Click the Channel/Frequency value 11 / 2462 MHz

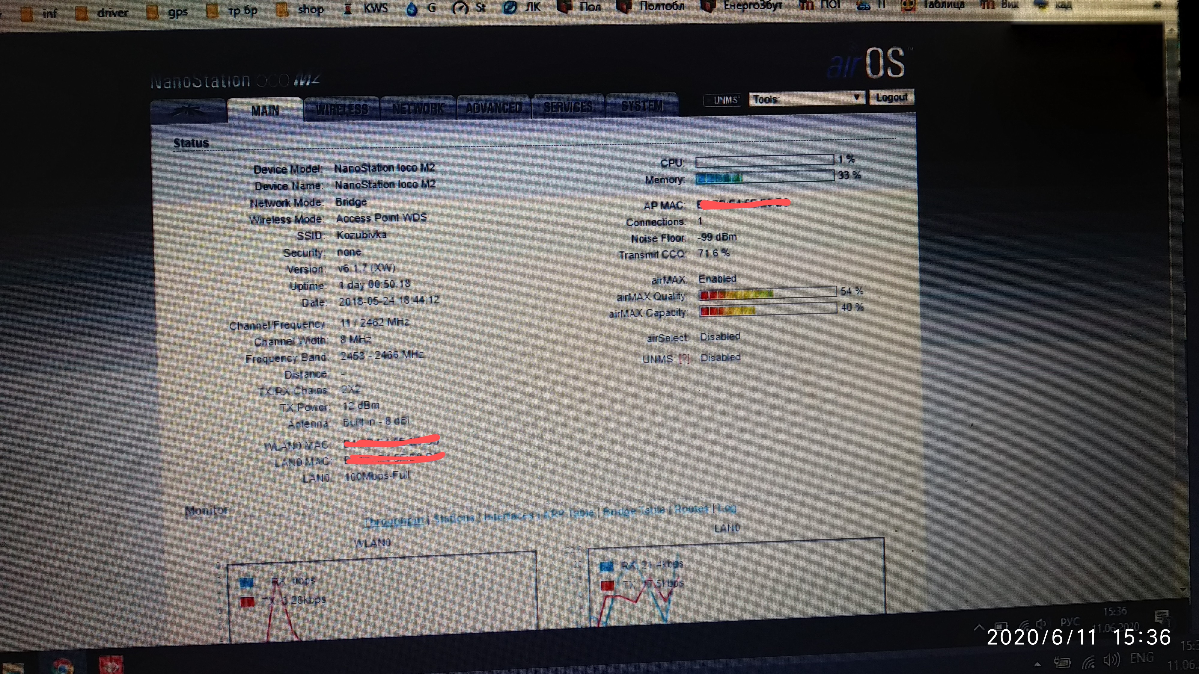(x=375, y=322)
